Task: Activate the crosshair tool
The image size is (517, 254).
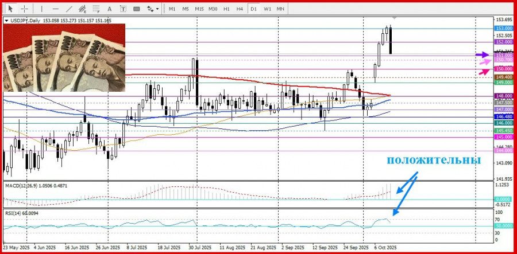Action: point(25,9)
